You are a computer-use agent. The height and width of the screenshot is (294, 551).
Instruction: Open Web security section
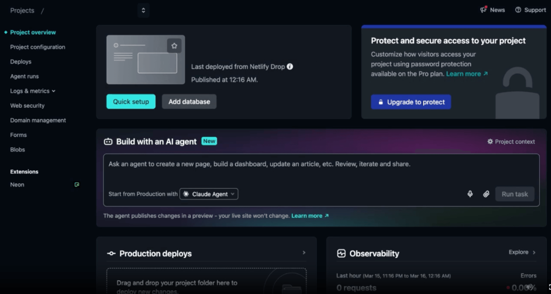pyautogui.click(x=27, y=105)
